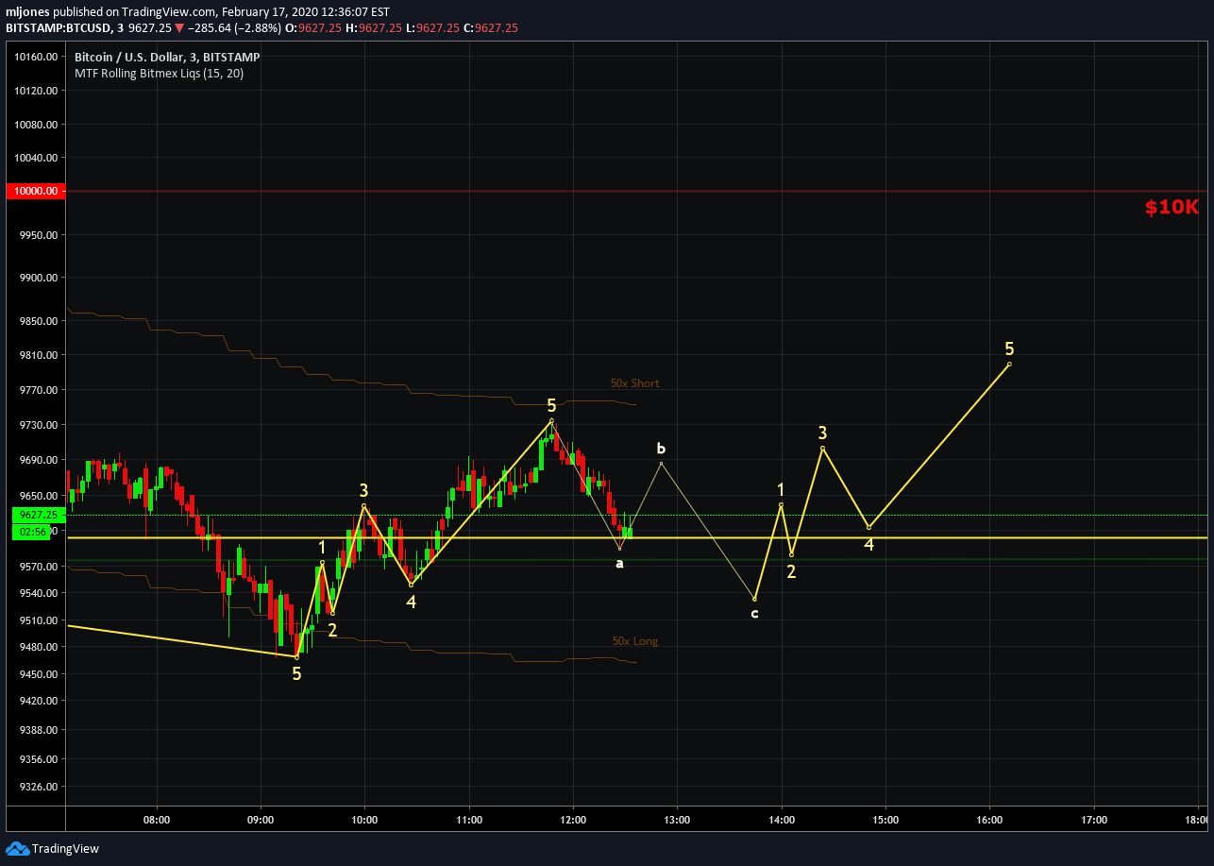Click the 9540.00 price axis label
The image size is (1214, 866).
point(40,593)
